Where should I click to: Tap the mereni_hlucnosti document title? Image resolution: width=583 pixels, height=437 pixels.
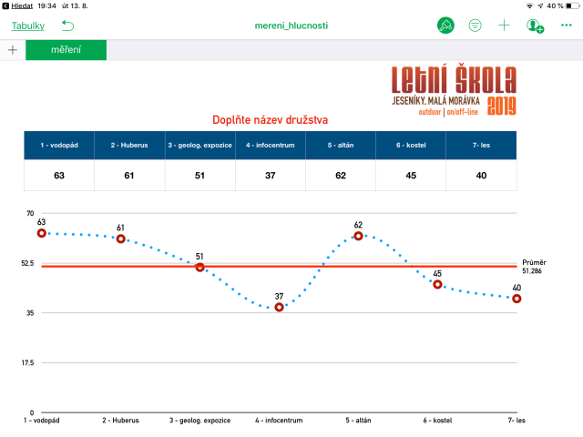[291, 25]
